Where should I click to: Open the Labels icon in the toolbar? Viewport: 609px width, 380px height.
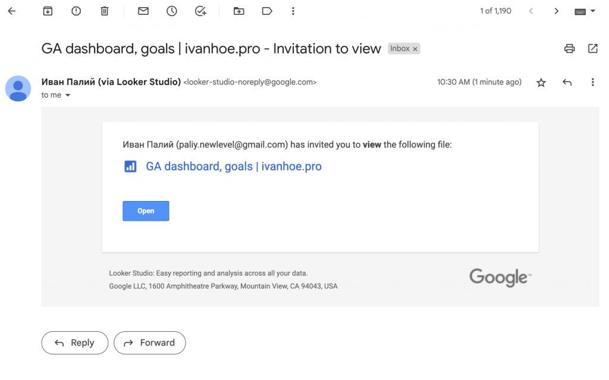tap(267, 11)
